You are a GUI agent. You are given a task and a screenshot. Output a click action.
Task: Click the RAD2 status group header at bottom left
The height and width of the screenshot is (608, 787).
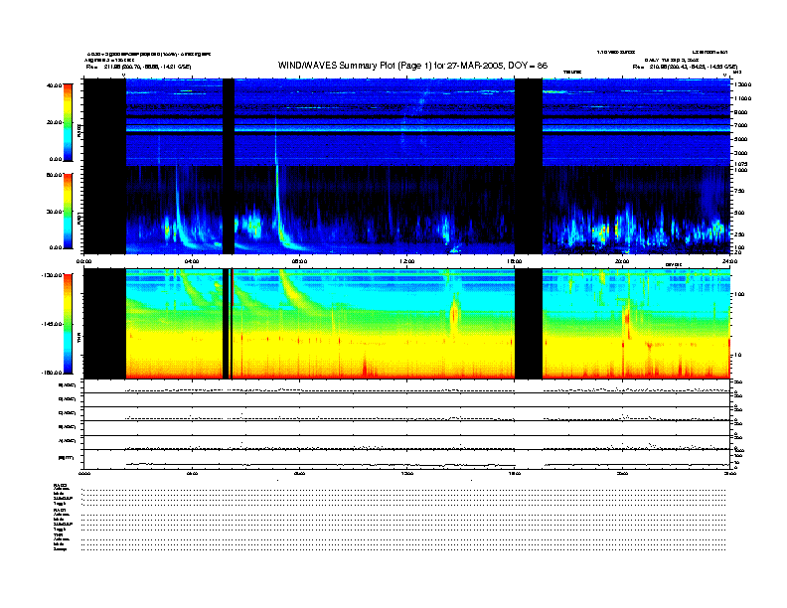click(x=60, y=486)
